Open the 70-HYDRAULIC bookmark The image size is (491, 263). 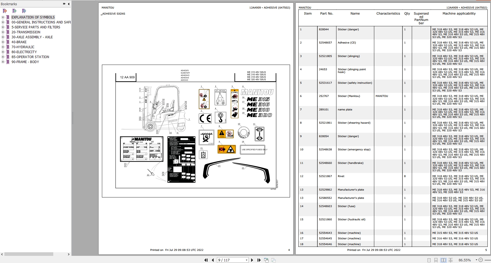click(23, 47)
